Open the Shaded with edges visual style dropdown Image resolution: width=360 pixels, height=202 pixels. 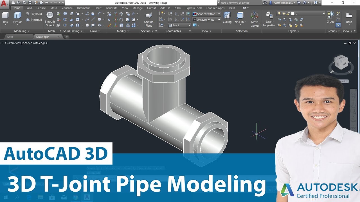click(206, 14)
